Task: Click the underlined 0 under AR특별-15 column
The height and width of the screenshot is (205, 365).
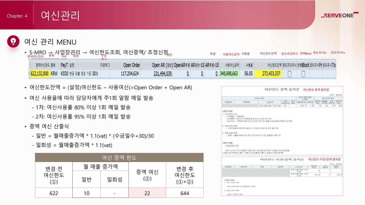Action: point(216,74)
